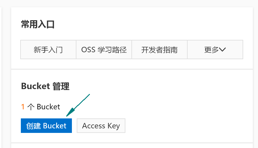Open the Access Key button
This screenshot has height=148, width=258.
pyautogui.click(x=101, y=126)
